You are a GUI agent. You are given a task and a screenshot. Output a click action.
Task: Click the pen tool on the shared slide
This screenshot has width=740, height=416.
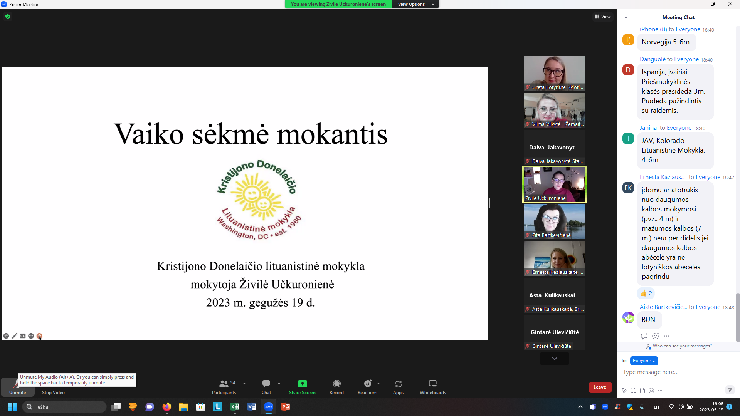click(14, 336)
